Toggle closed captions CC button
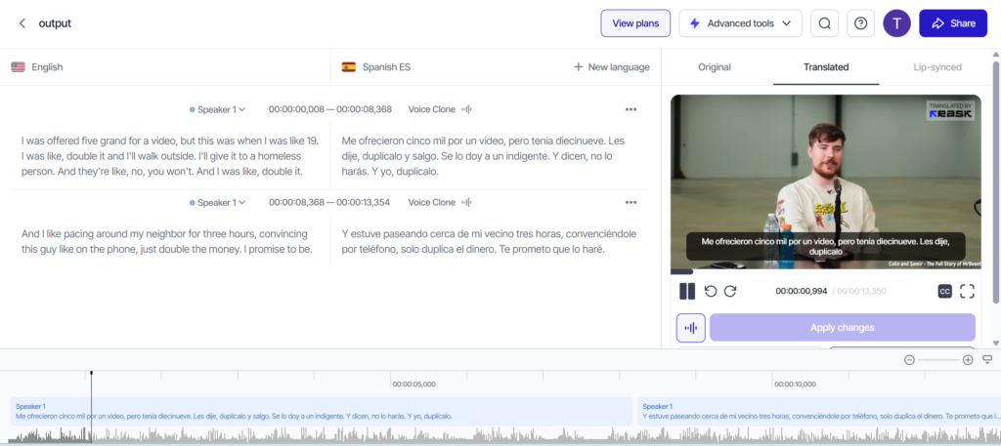 [945, 291]
